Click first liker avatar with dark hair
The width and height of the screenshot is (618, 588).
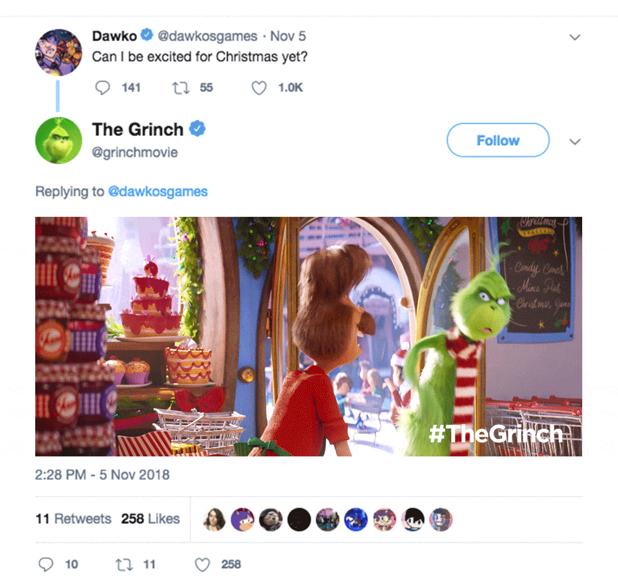tap(214, 519)
